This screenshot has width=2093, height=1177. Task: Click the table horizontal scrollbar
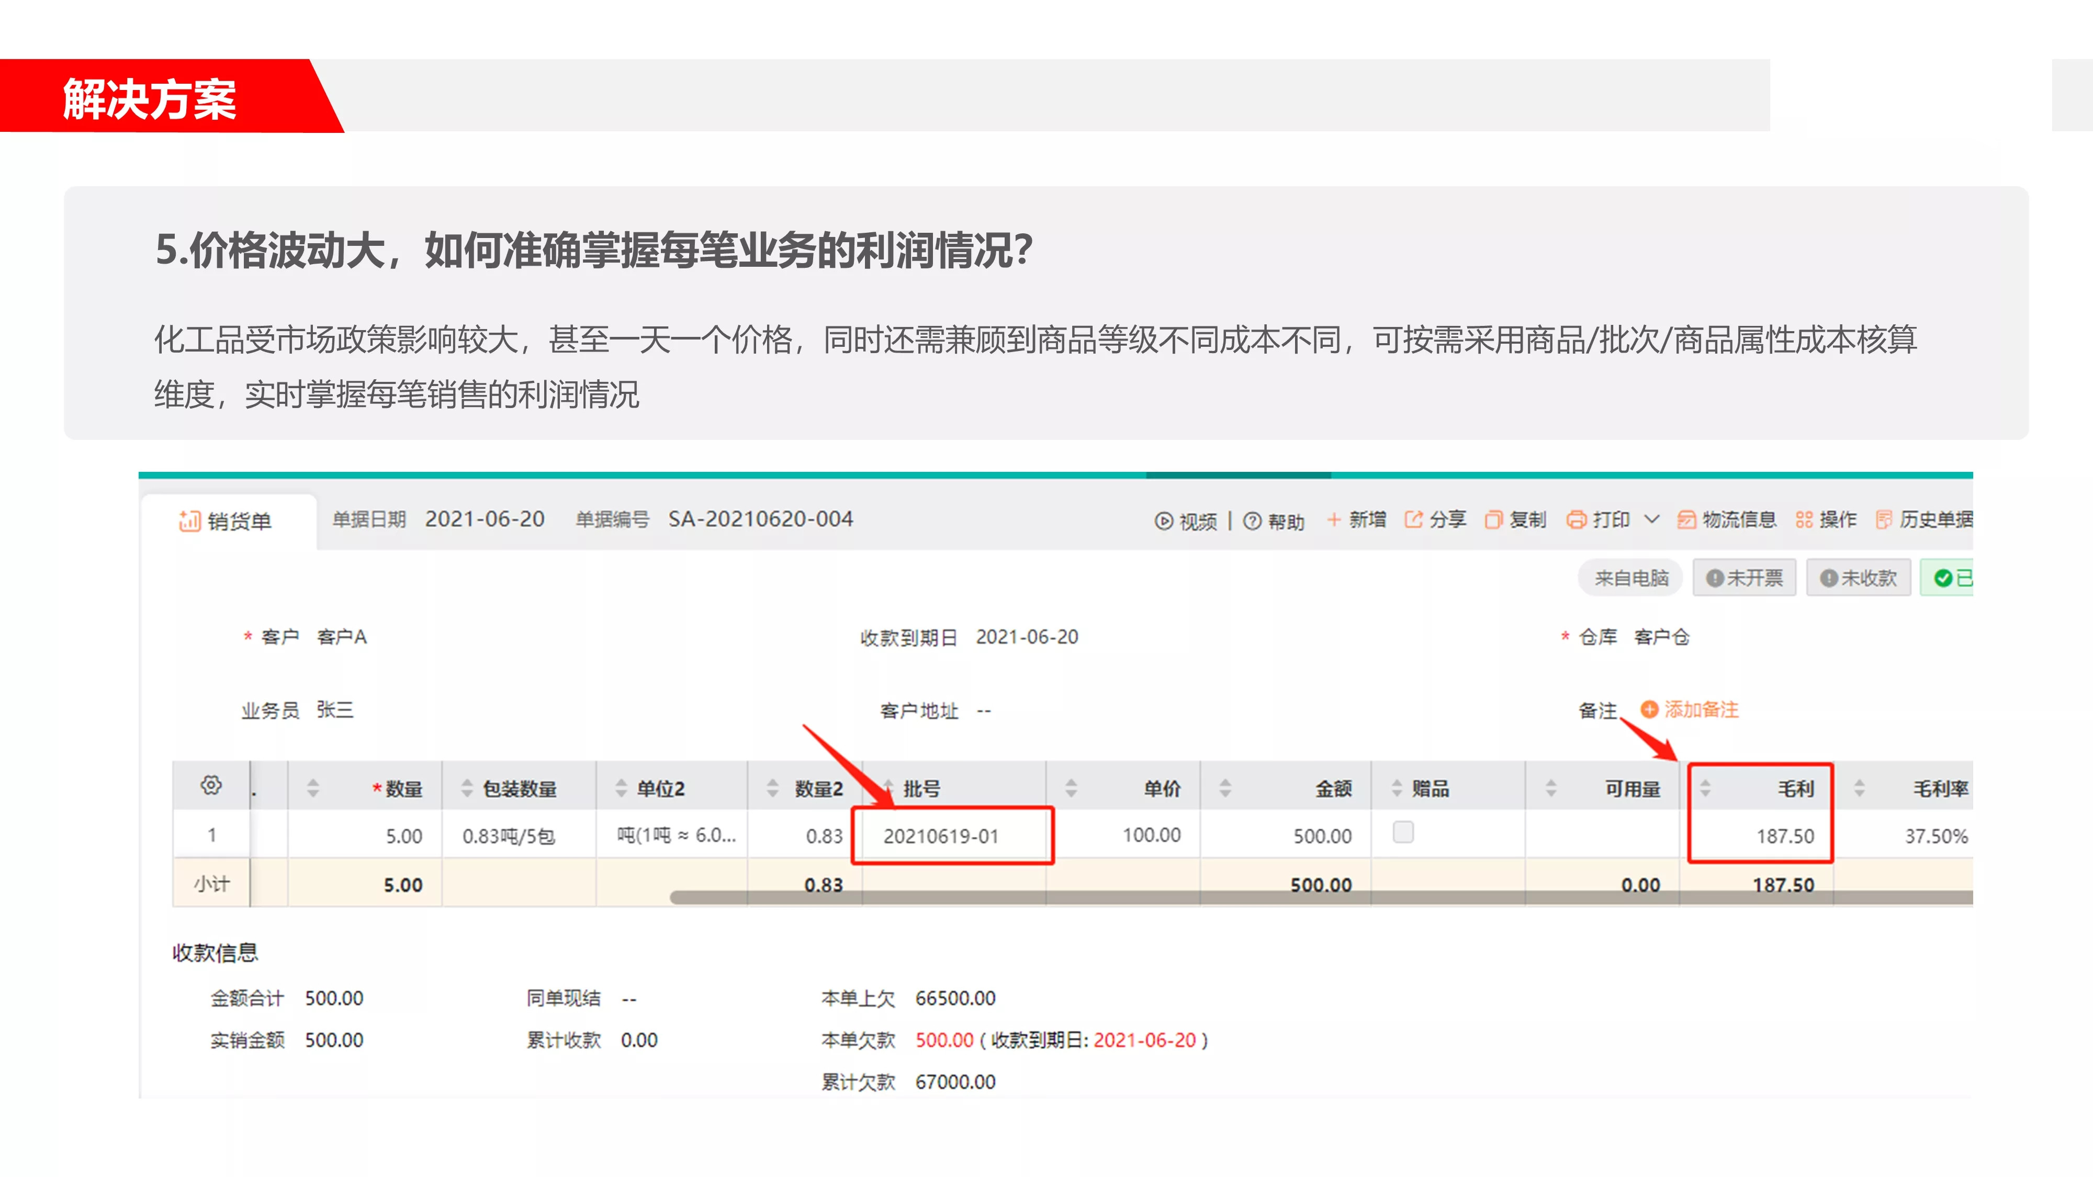pyautogui.click(x=1321, y=898)
